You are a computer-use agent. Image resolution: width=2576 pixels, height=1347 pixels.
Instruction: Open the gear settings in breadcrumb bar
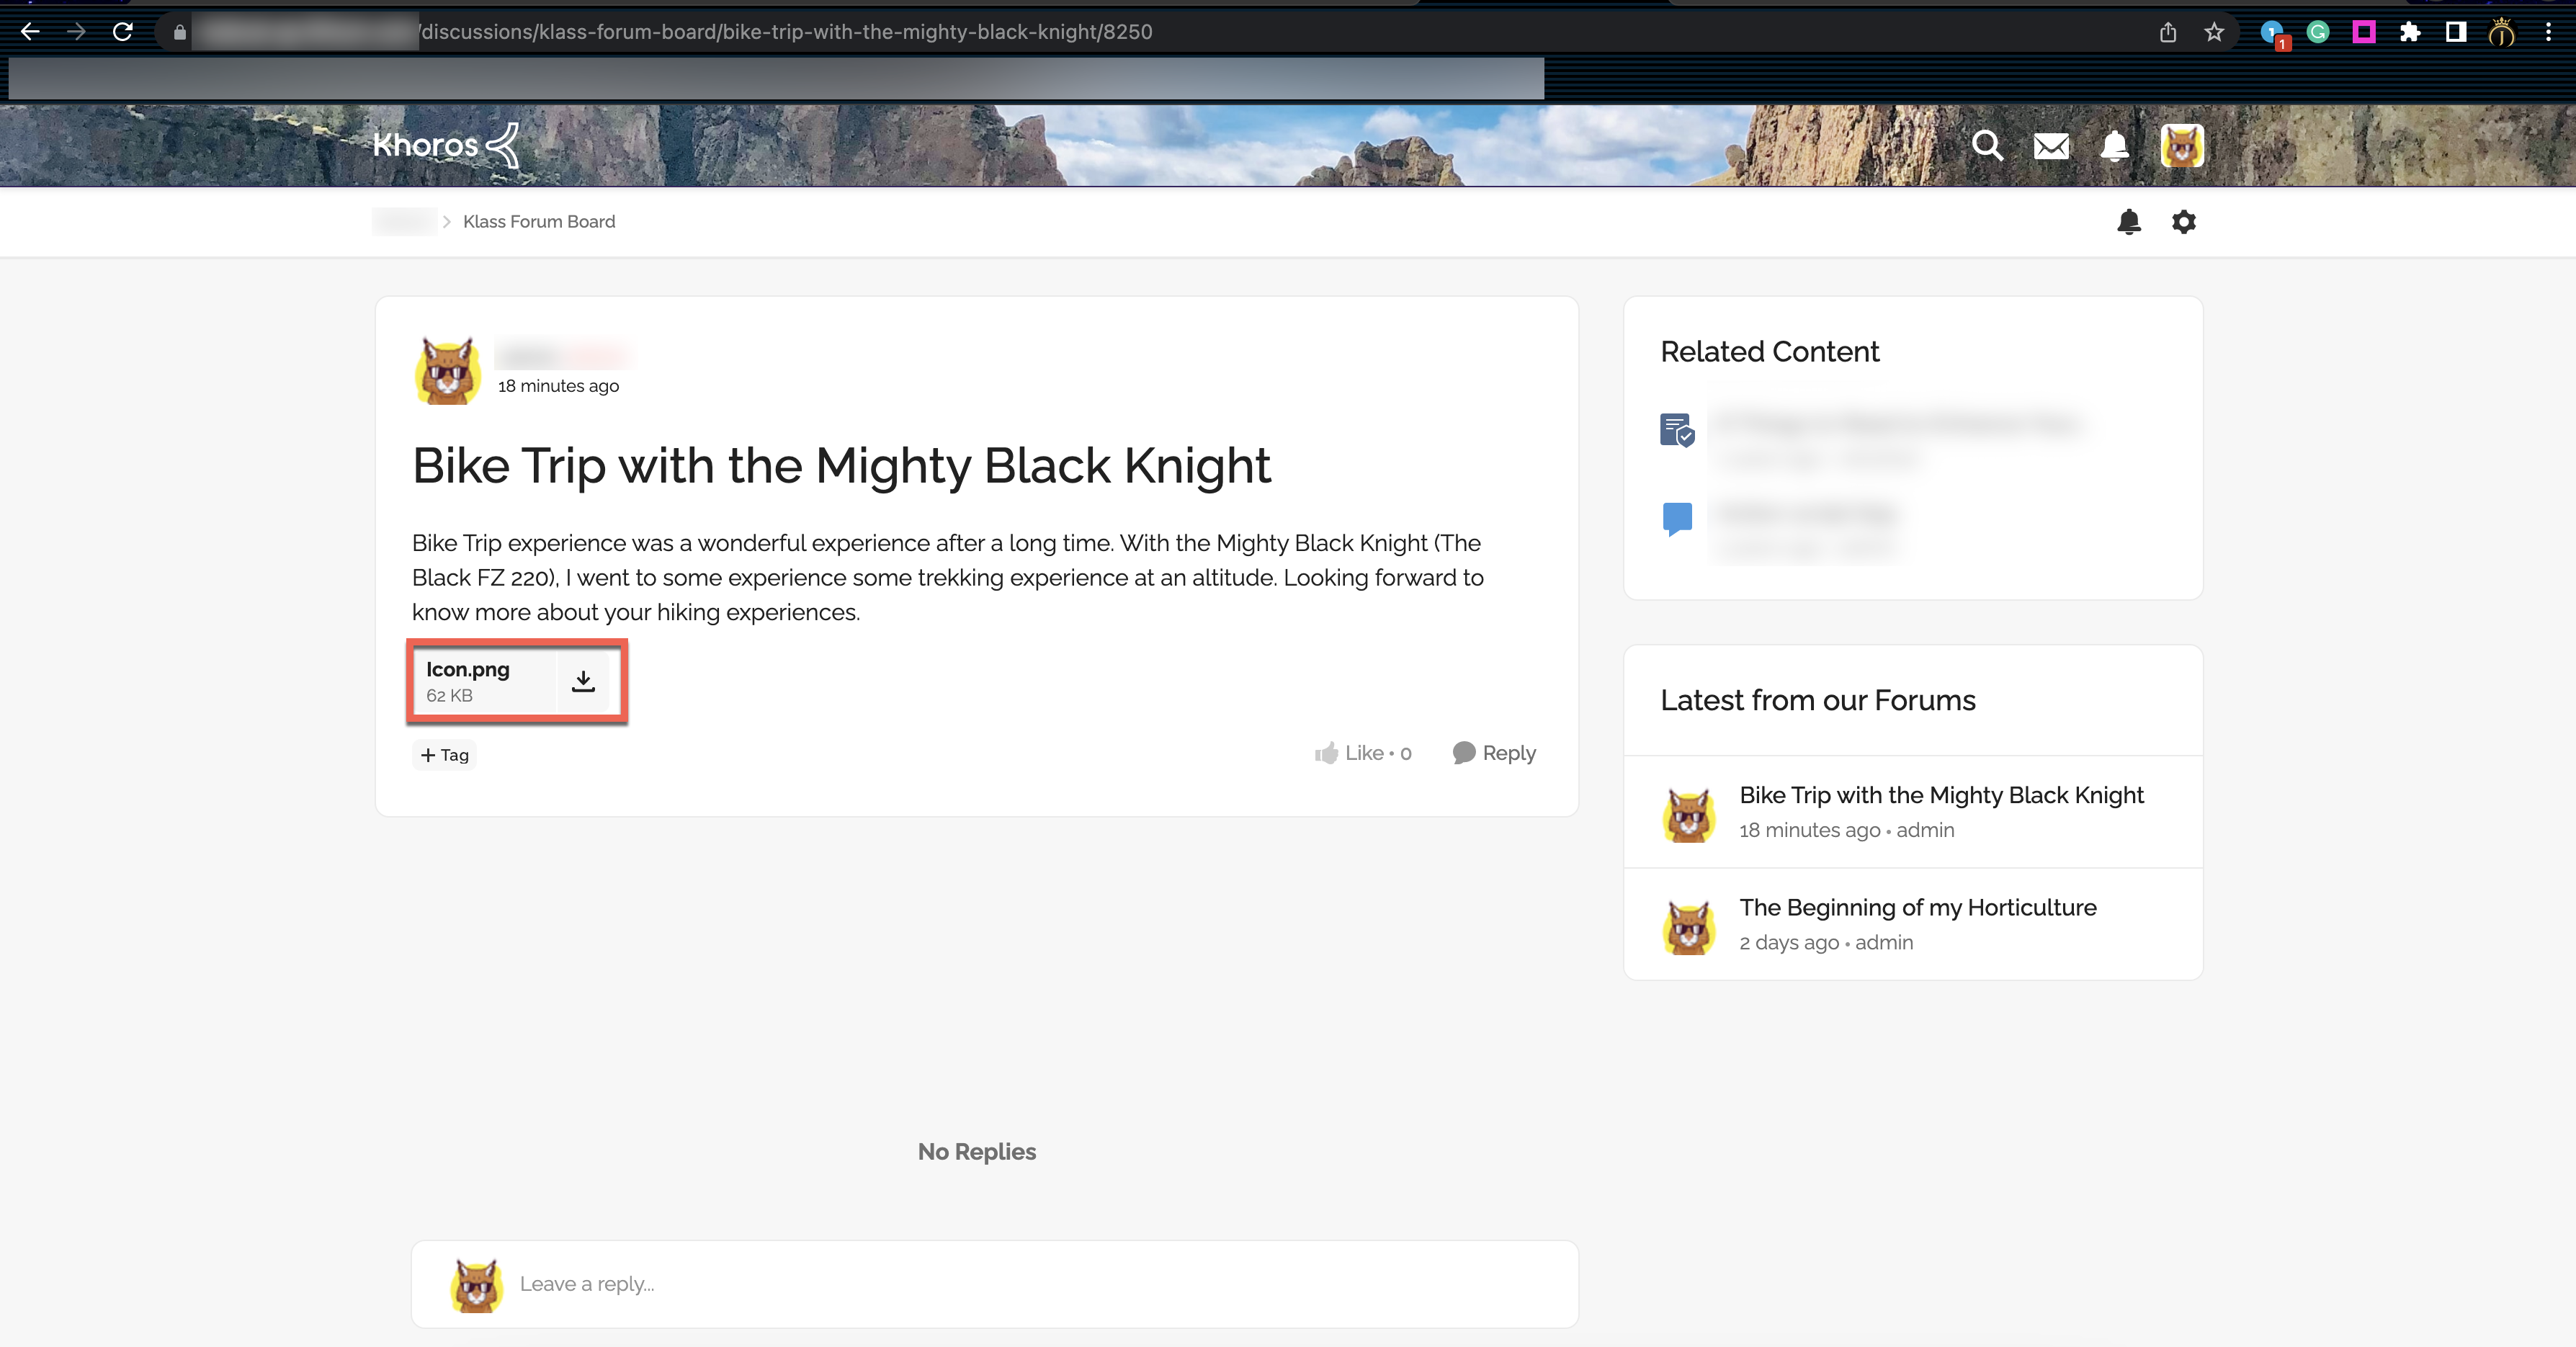click(x=2183, y=221)
